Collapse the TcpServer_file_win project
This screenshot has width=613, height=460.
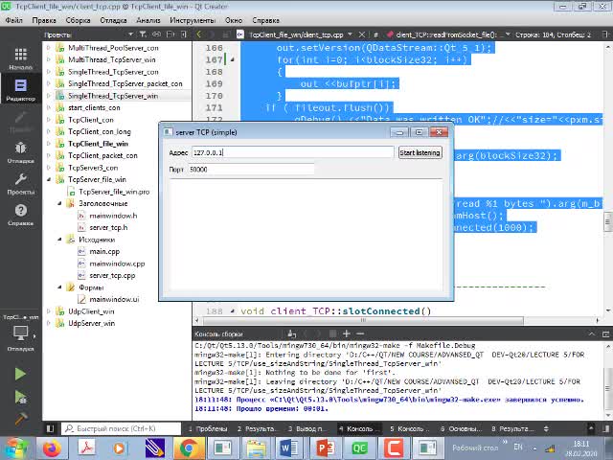[x=49, y=179]
